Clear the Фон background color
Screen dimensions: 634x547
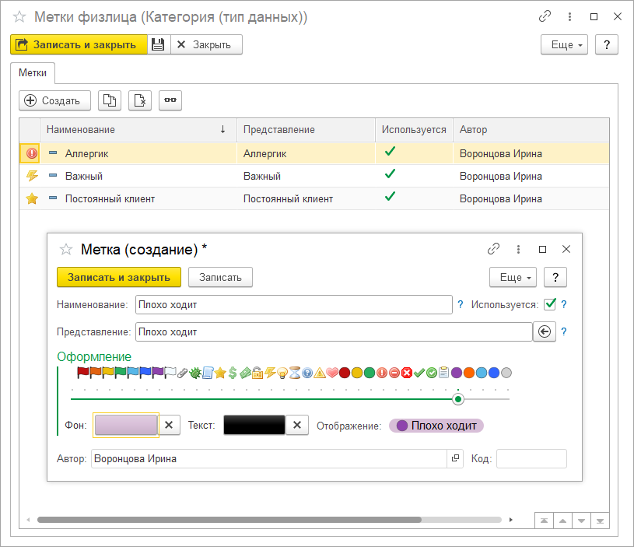click(x=170, y=425)
